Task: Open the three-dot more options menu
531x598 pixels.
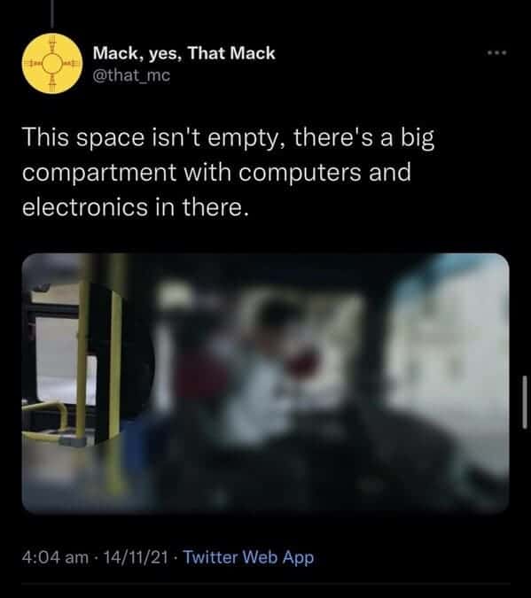Action: click(x=496, y=52)
